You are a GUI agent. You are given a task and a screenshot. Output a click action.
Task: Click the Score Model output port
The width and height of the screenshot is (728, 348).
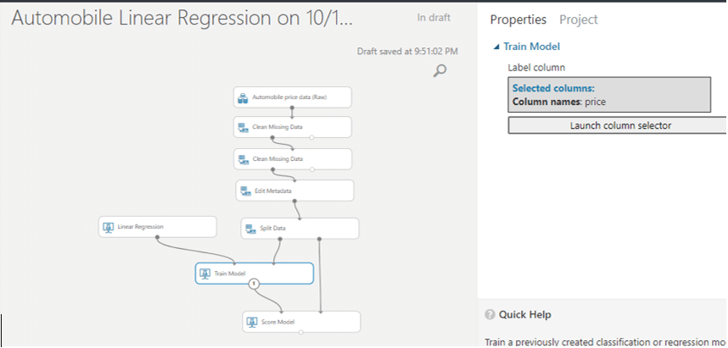301,333
